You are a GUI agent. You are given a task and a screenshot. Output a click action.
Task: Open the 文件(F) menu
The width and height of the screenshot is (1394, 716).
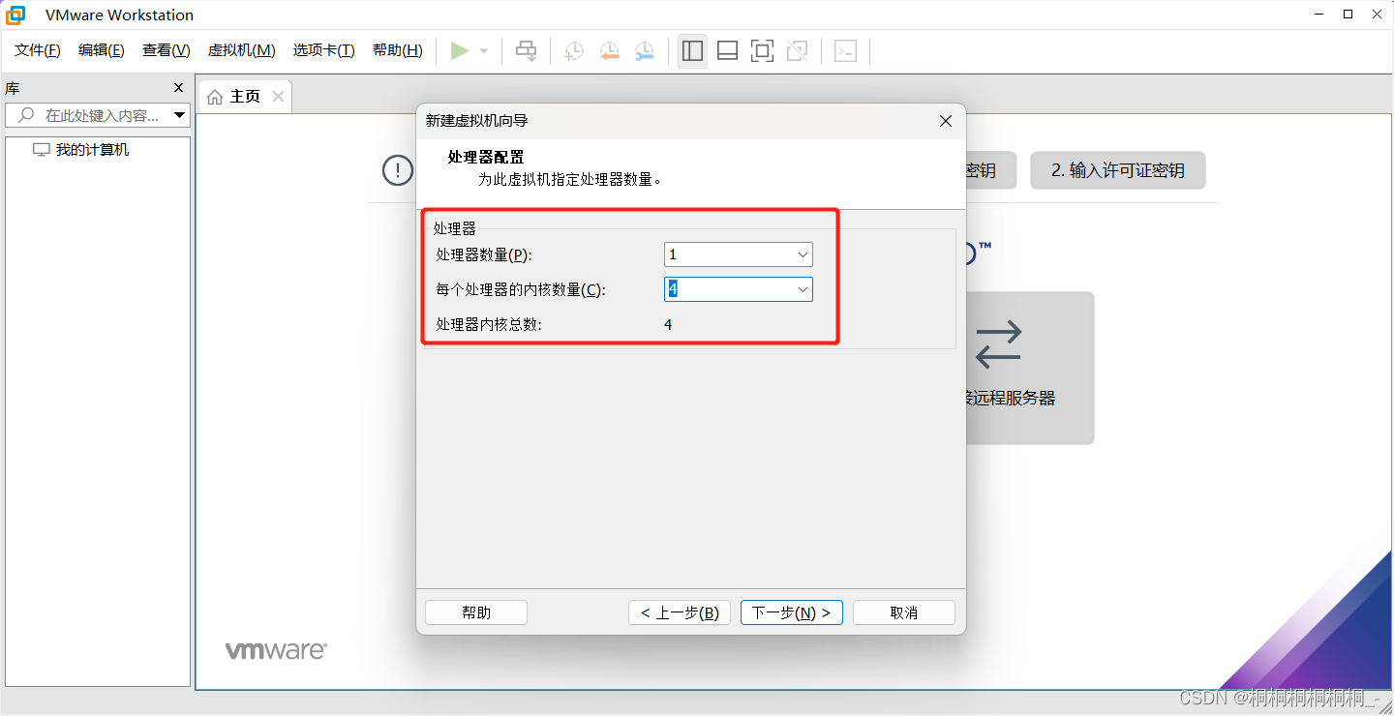click(x=38, y=50)
